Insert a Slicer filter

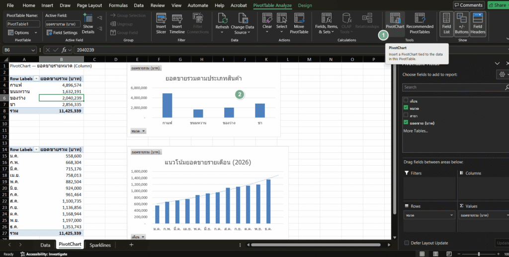(x=161, y=24)
